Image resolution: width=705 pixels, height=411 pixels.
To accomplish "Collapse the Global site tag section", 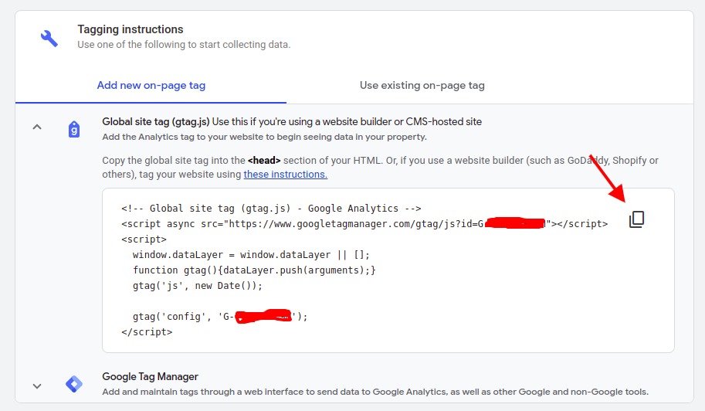I will pyautogui.click(x=37, y=127).
